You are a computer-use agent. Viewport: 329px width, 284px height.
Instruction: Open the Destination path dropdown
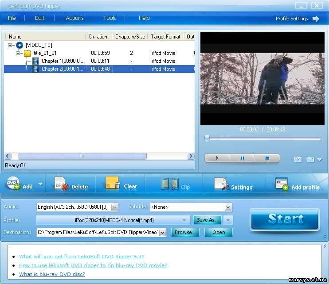163,233
